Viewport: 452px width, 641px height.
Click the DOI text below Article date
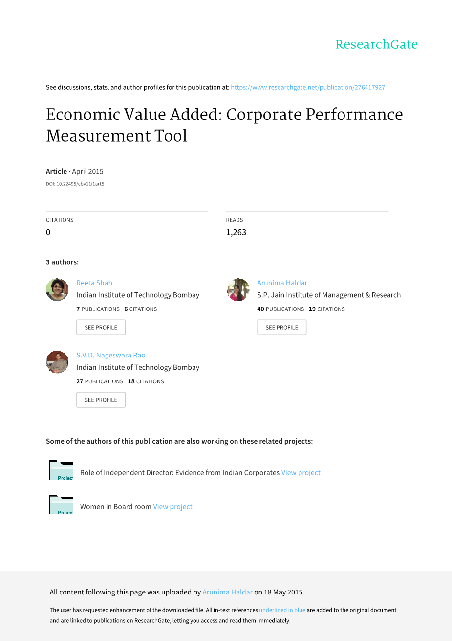pos(75,184)
